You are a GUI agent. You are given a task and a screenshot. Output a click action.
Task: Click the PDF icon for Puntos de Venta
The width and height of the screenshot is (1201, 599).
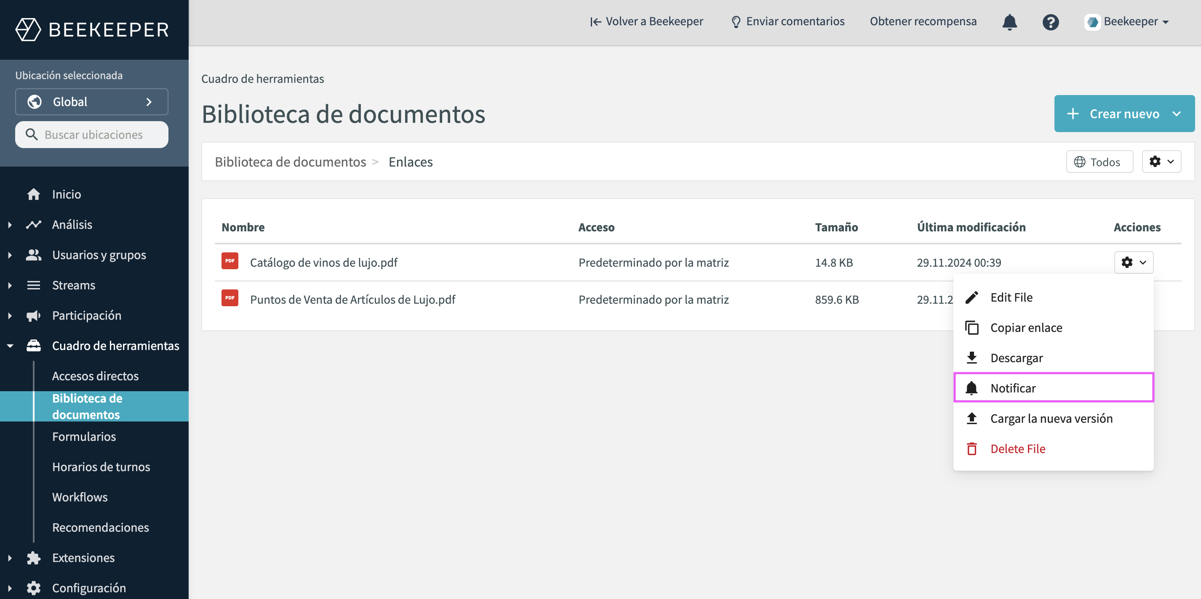click(x=230, y=298)
